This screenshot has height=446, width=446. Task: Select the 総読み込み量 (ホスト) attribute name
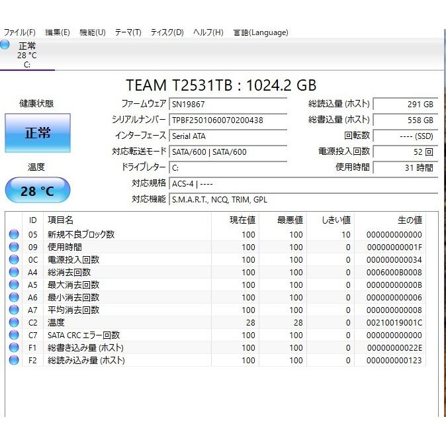pos(86,360)
